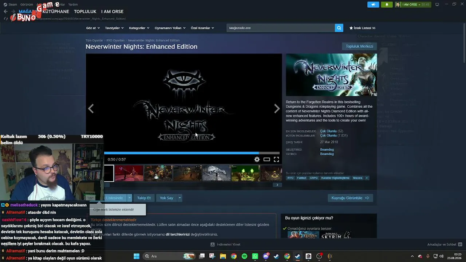466x262 pixels.
Task: Show previous media with left arrow
Action: click(91, 108)
